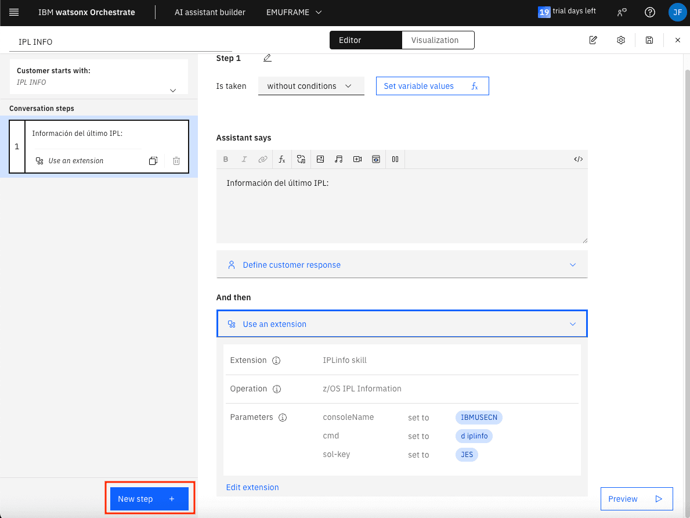Expand the Define customer response section
This screenshot has width=690, height=518.
click(402, 265)
